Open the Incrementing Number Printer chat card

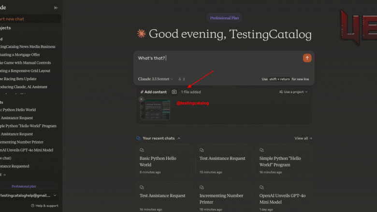(224, 197)
